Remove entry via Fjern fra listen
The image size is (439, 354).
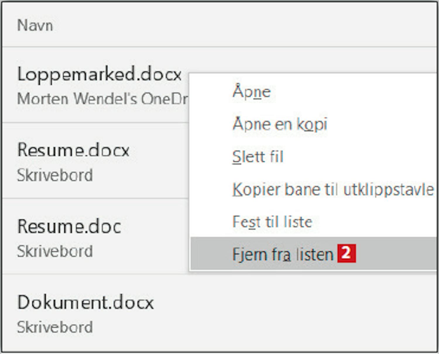tap(283, 254)
